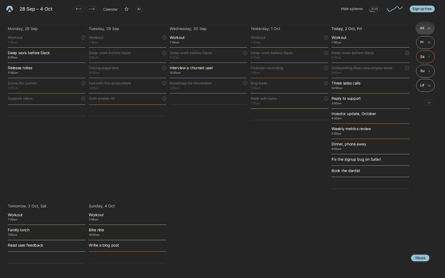Uncheck Monday's Workout task
Image resolution: width=445 pixels, height=278 pixels.
point(83,38)
